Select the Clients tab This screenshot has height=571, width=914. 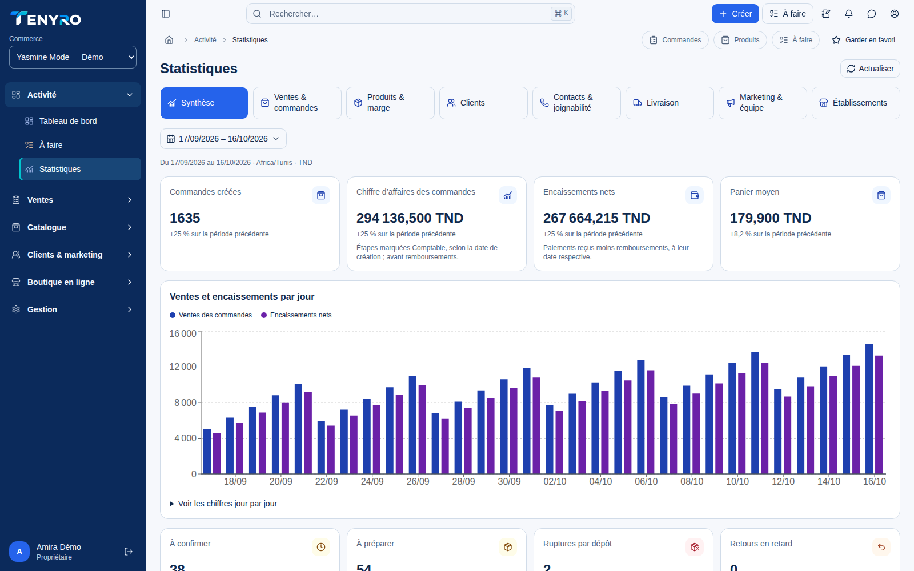[x=483, y=103]
